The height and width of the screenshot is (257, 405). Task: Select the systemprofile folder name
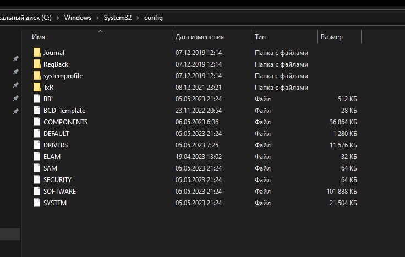pos(63,76)
